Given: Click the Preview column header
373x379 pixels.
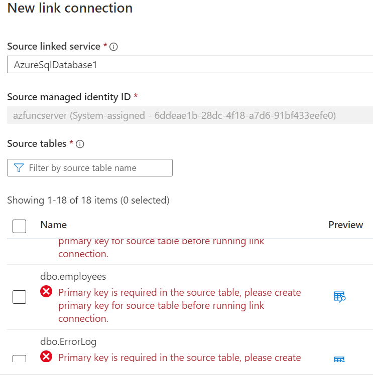Looking at the screenshot, I should point(346,225).
